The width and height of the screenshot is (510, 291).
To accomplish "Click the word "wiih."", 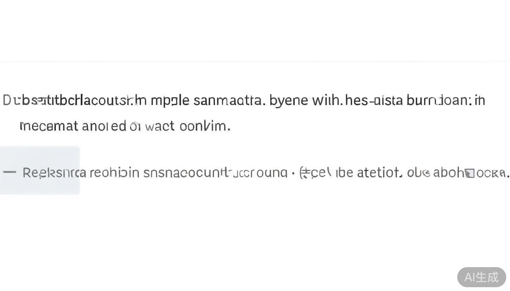I will point(327,100).
